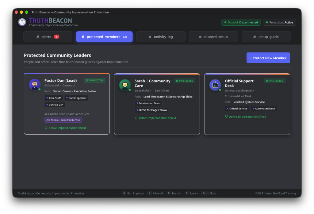Viewport: 314px width, 214px height.
Task: Select the Moderation Team tag
Action: point(148,103)
